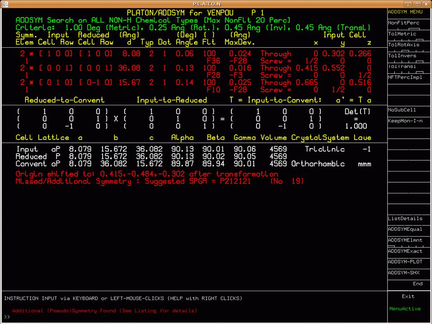Click the 'ADDSYM Search on ALL NON-H' line

click(x=153, y=20)
